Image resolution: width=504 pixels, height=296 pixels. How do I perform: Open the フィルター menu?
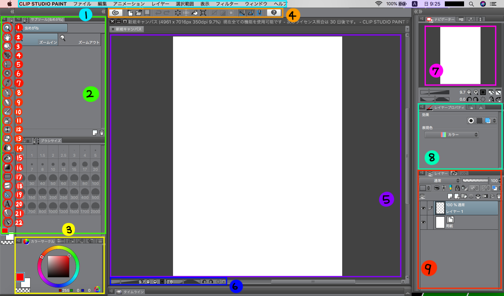click(x=227, y=4)
